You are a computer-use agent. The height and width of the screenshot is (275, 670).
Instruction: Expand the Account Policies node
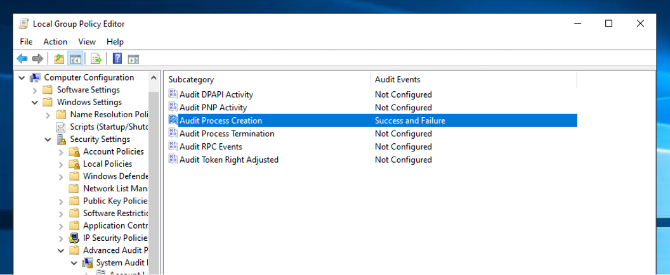61,152
